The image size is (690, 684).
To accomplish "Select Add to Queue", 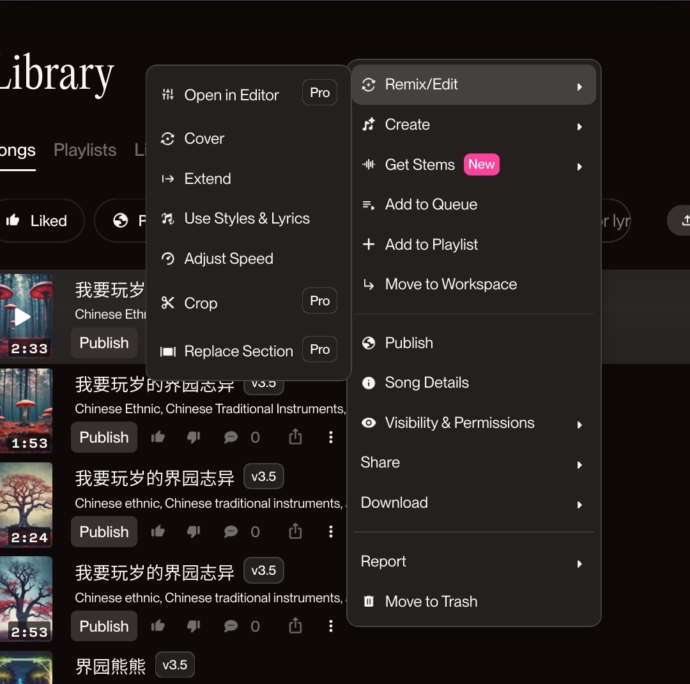I will coord(474,204).
